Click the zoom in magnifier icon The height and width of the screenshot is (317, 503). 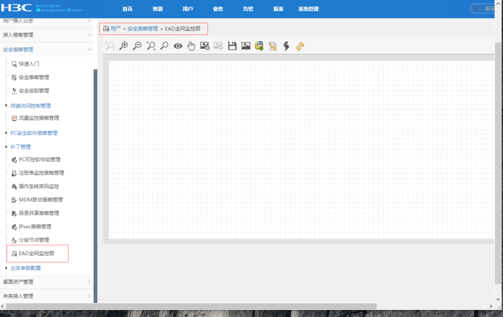click(x=124, y=46)
